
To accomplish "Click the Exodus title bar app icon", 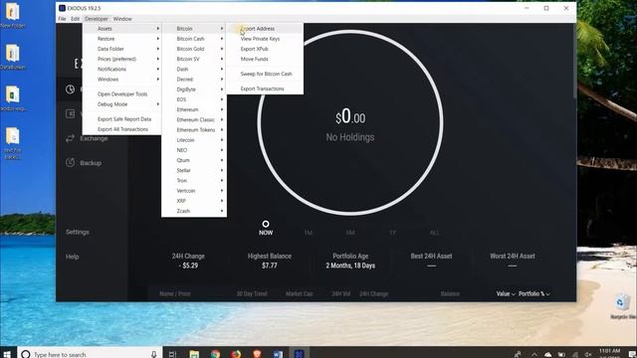I will click(x=62, y=8).
